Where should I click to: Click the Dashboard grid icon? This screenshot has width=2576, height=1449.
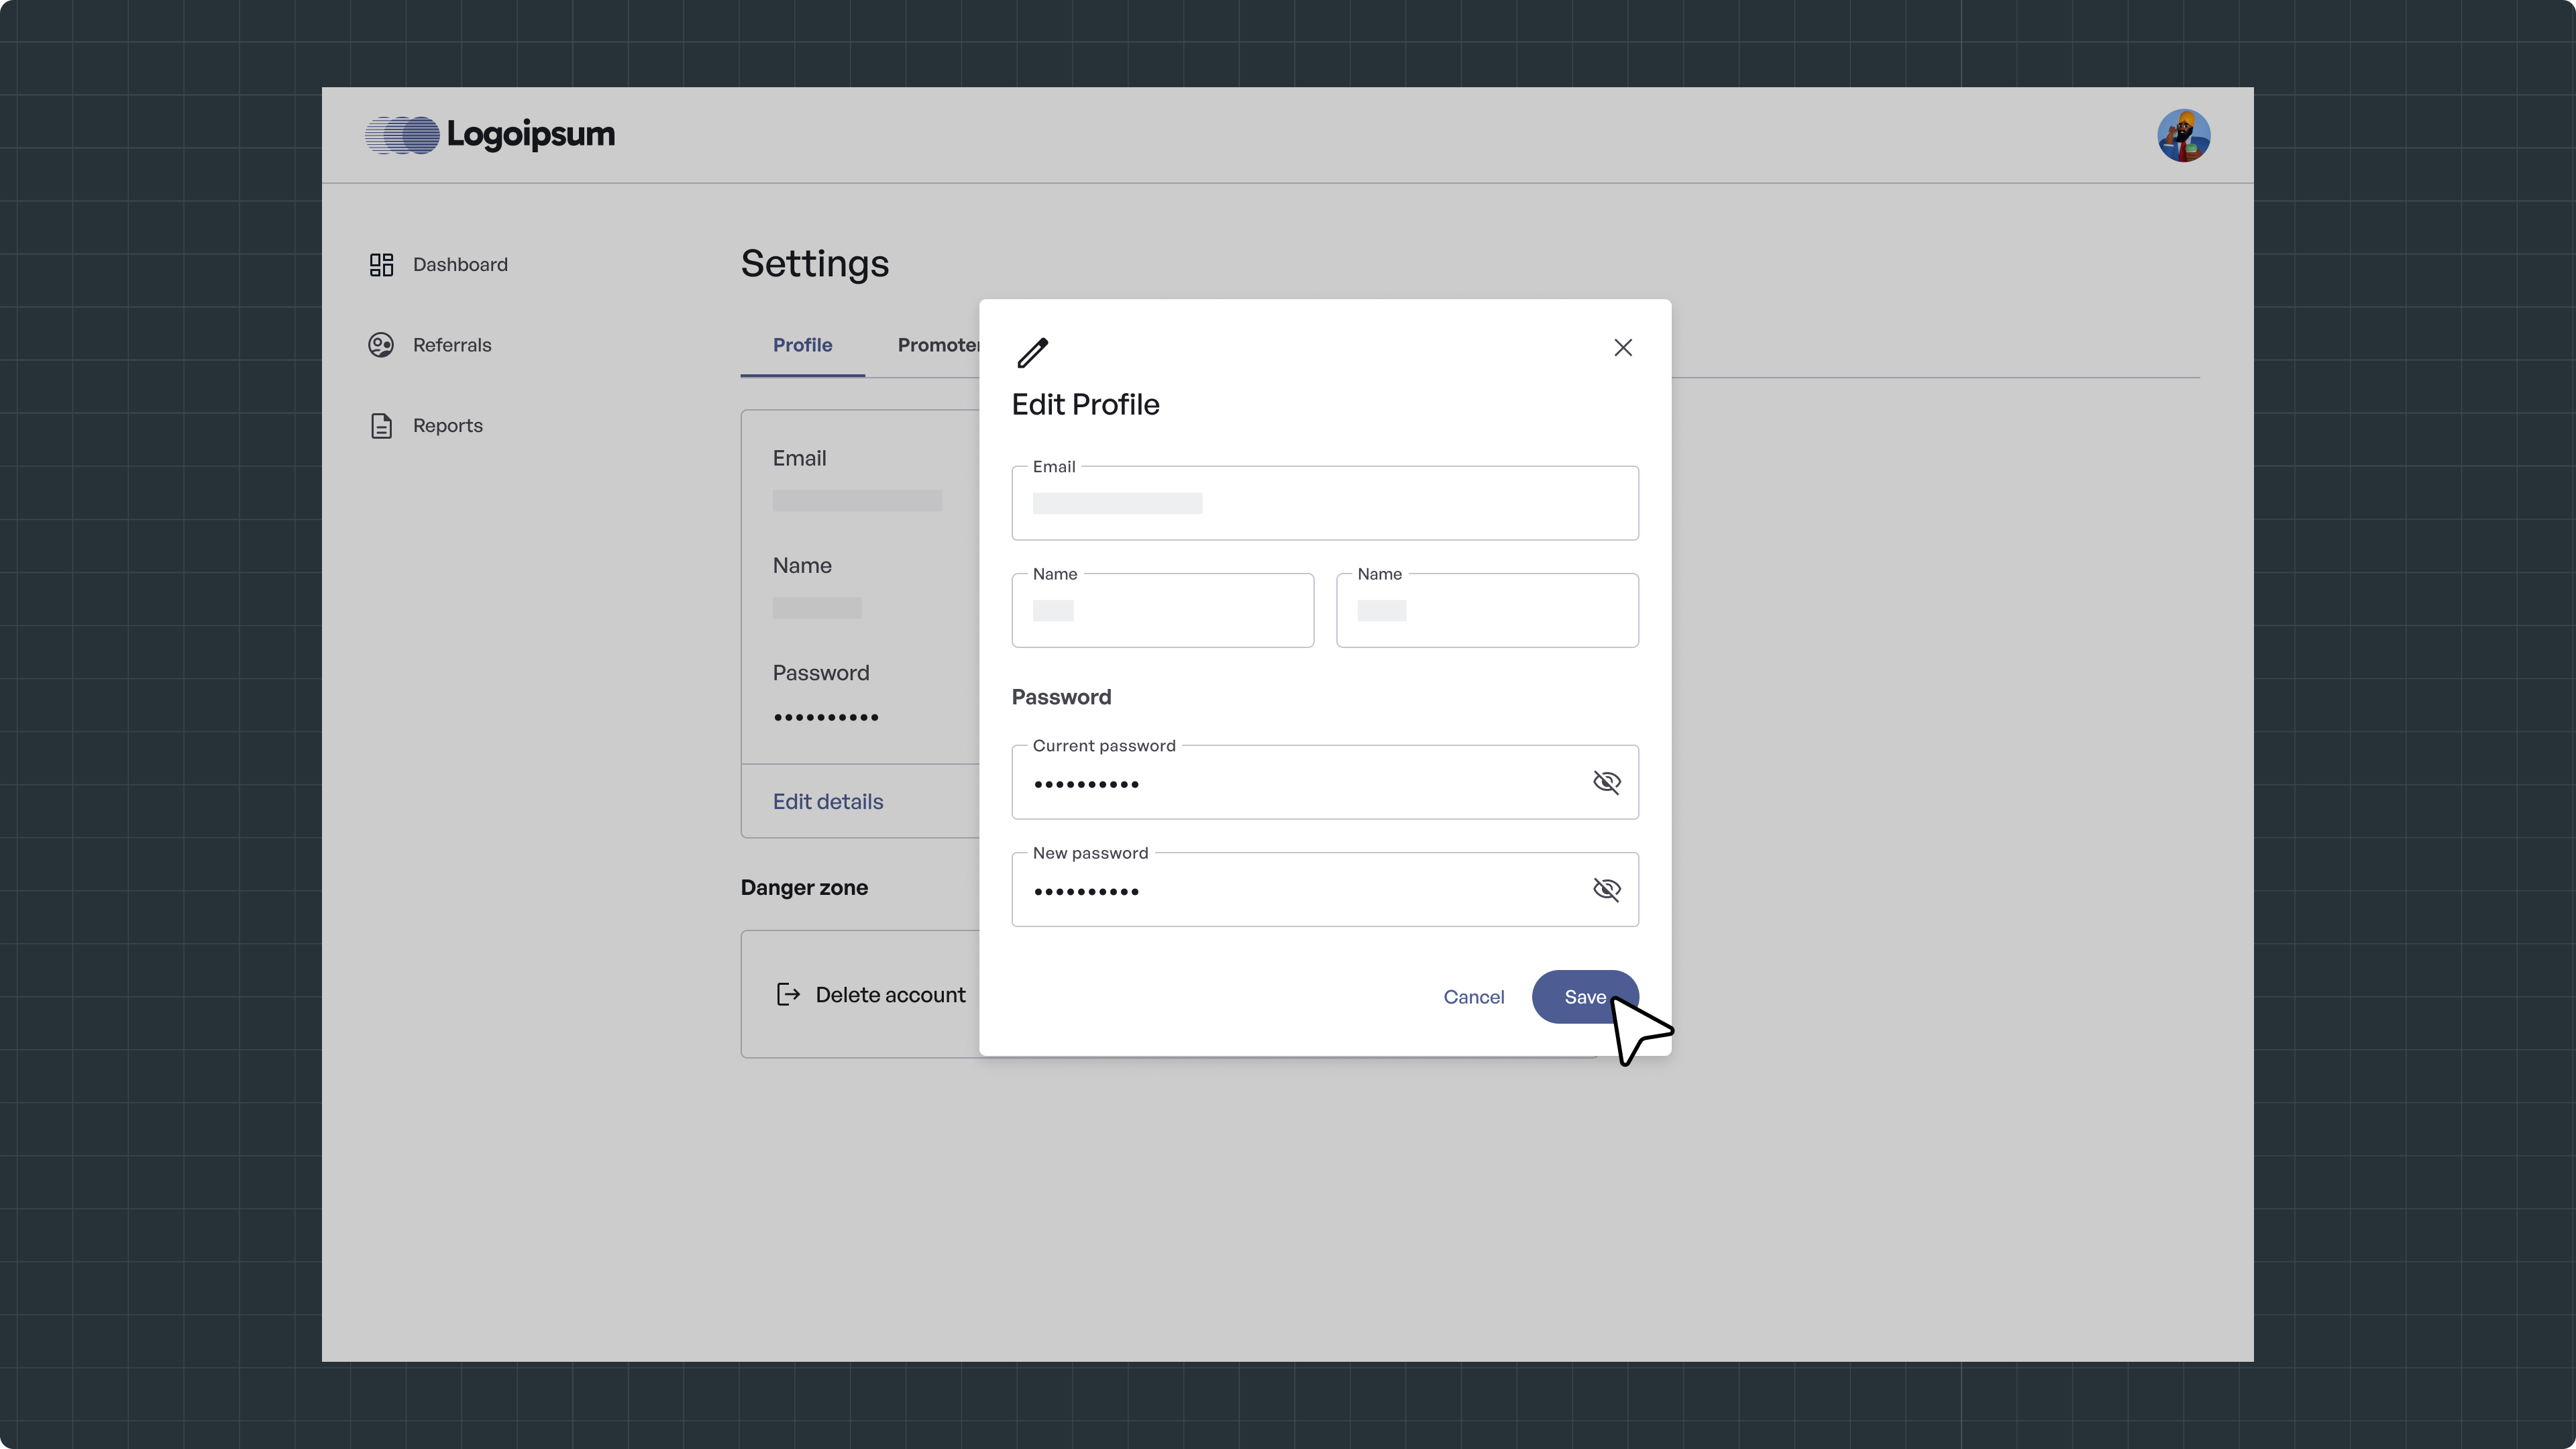[381, 265]
